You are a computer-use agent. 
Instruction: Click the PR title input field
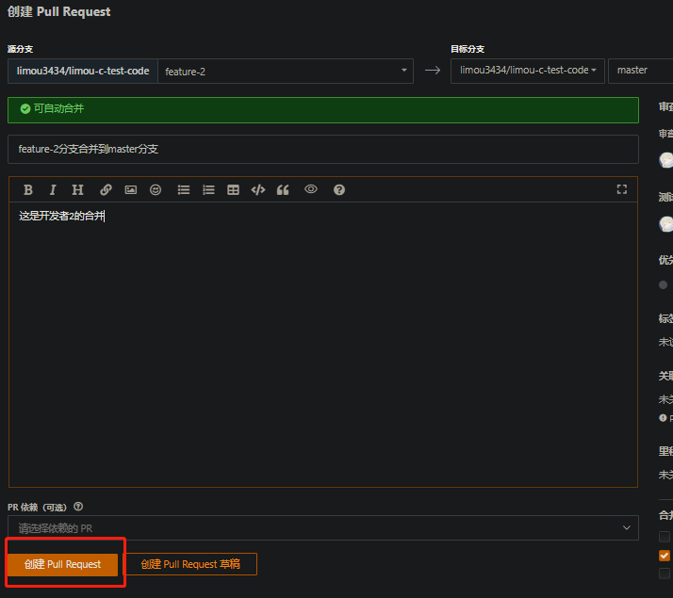(322, 149)
